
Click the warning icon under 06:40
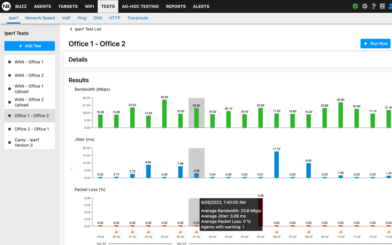pos(277,232)
